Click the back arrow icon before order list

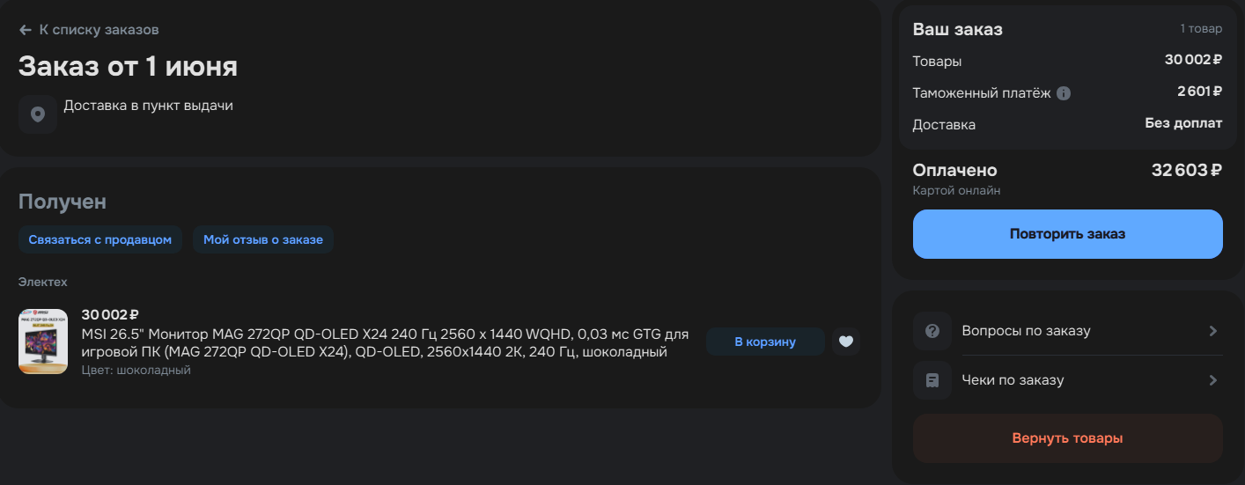(x=26, y=30)
